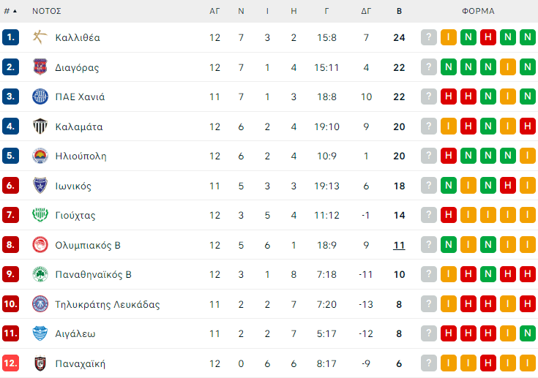Click Καλλιθέα's grey question-mark upcoming match badge

(x=429, y=38)
